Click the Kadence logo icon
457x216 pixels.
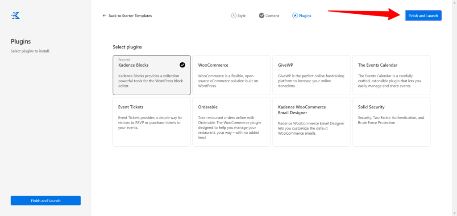tap(16, 16)
